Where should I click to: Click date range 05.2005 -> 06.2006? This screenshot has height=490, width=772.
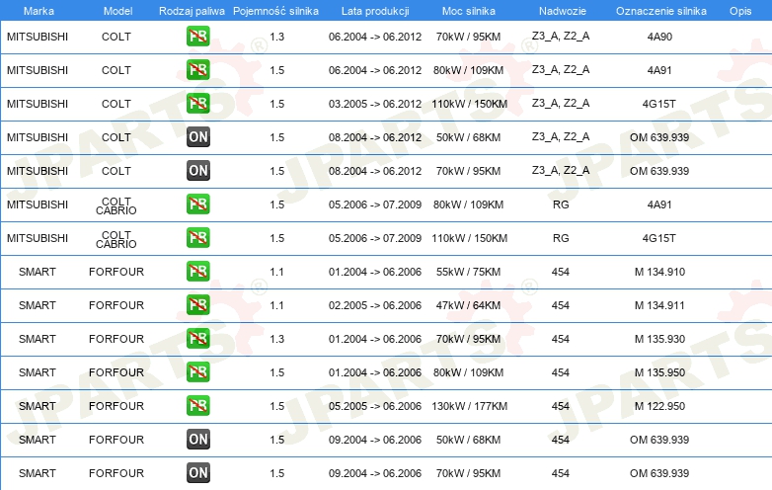coord(375,406)
